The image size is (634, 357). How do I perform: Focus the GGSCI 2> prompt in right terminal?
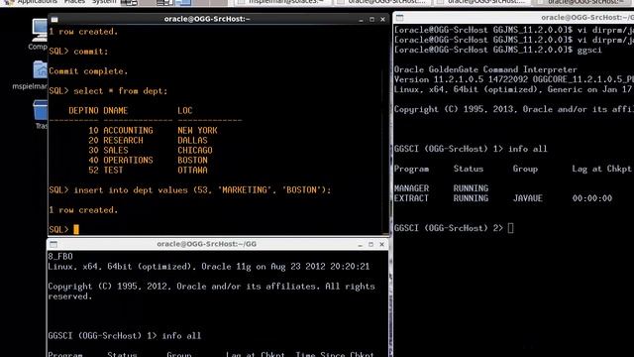pos(511,228)
